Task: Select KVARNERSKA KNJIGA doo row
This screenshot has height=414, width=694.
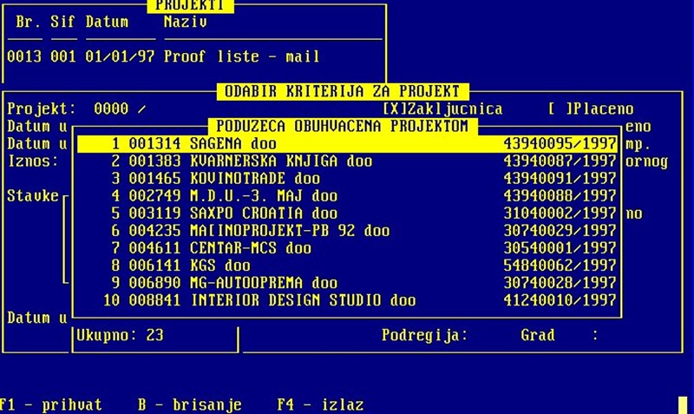Action: [348, 161]
